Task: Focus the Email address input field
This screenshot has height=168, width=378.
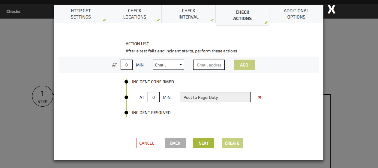Action: point(209,65)
